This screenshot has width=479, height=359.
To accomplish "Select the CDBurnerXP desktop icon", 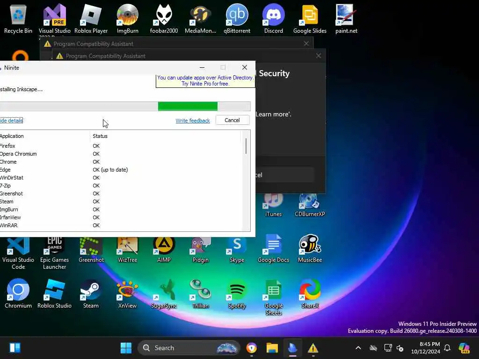I will pos(310,205).
